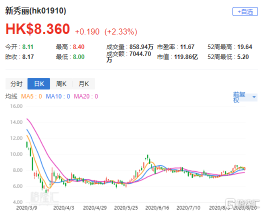
Task: Click the (+2.33%) percent change
Action: point(121,31)
